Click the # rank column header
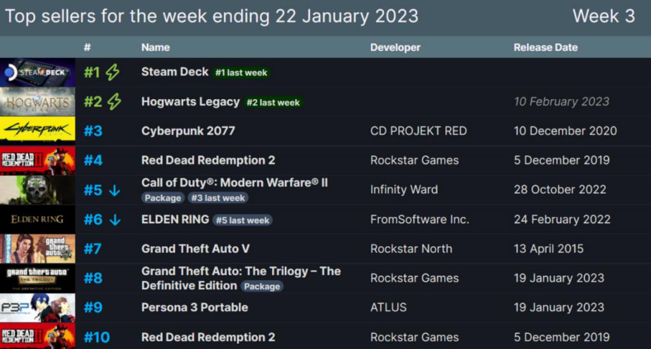The image size is (651, 349). (87, 47)
